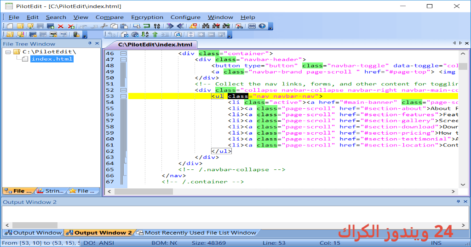Select the C:\PilotEdit\index.html editor tab

click(155, 45)
